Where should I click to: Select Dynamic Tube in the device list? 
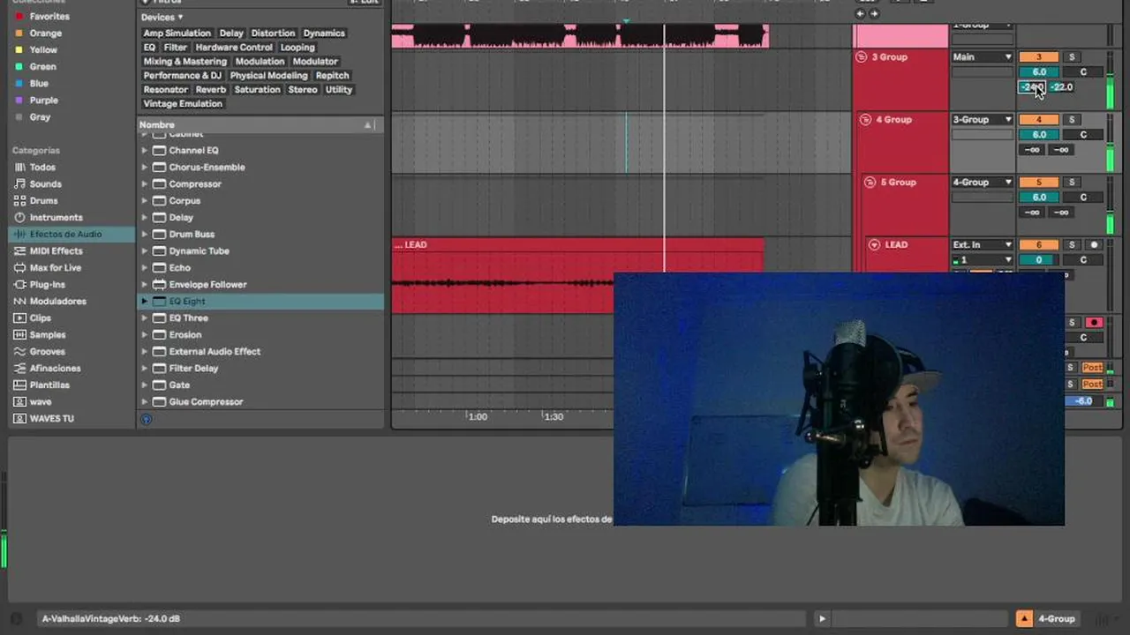(x=199, y=251)
